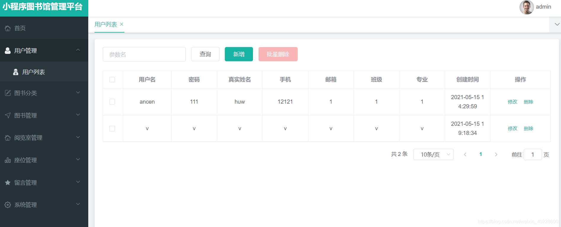Check the second row checkbox for user v
This screenshot has height=227, width=561.
tap(112, 128)
